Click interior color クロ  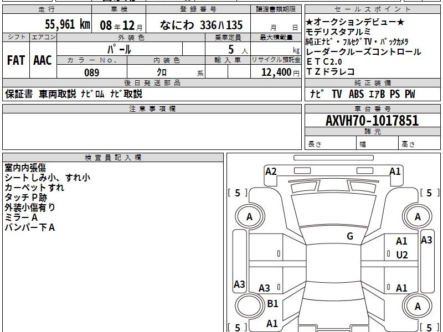point(162,72)
